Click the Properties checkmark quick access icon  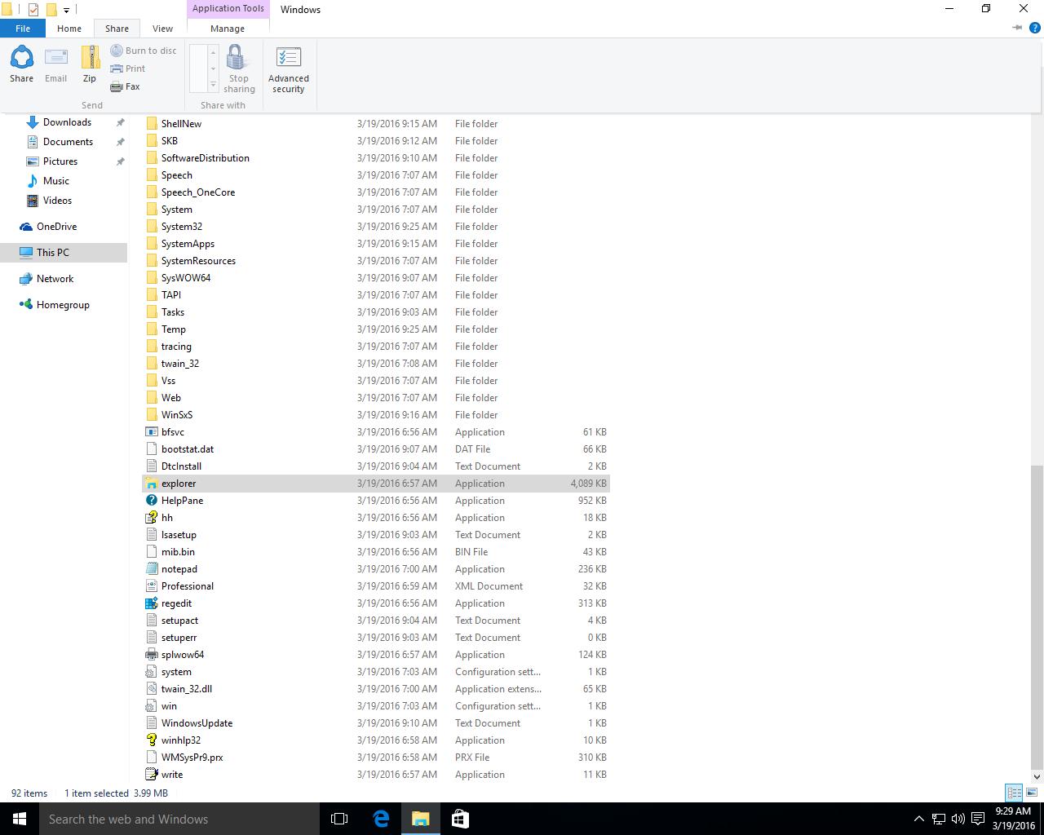point(33,10)
